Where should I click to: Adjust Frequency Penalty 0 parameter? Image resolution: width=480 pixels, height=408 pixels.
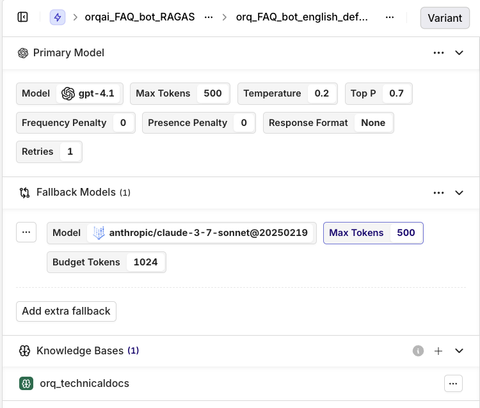[x=76, y=123]
